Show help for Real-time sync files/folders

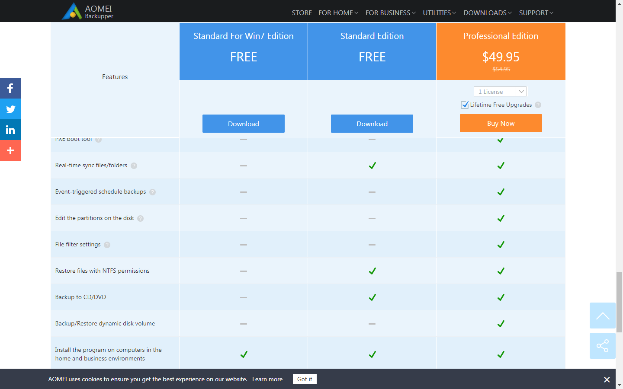pos(134,166)
